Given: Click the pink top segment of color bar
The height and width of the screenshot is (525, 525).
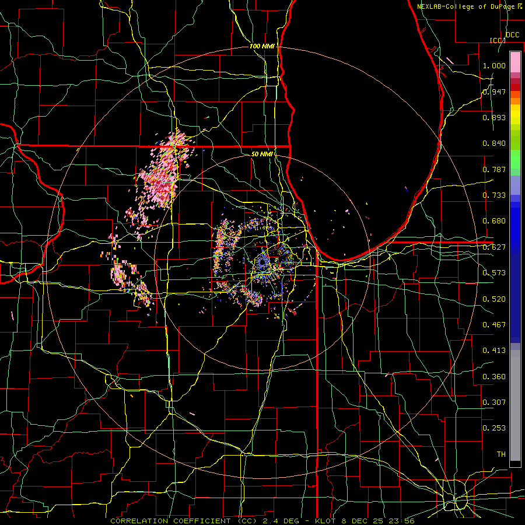Looking at the screenshot, I should pyautogui.click(x=515, y=62).
